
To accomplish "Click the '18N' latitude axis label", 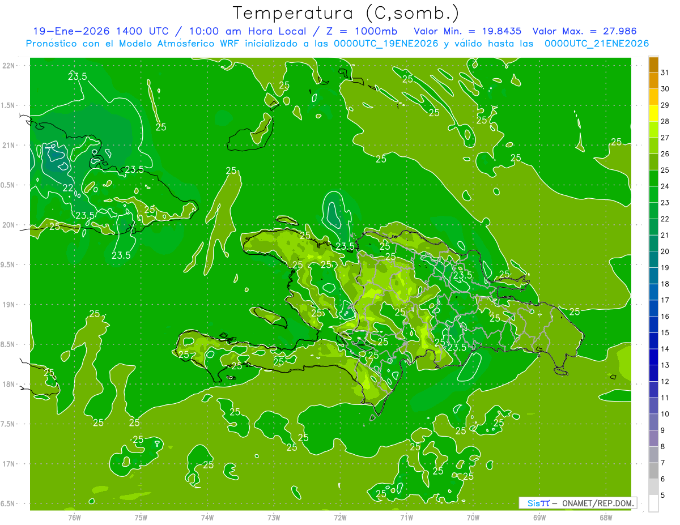I will coord(8,385).
